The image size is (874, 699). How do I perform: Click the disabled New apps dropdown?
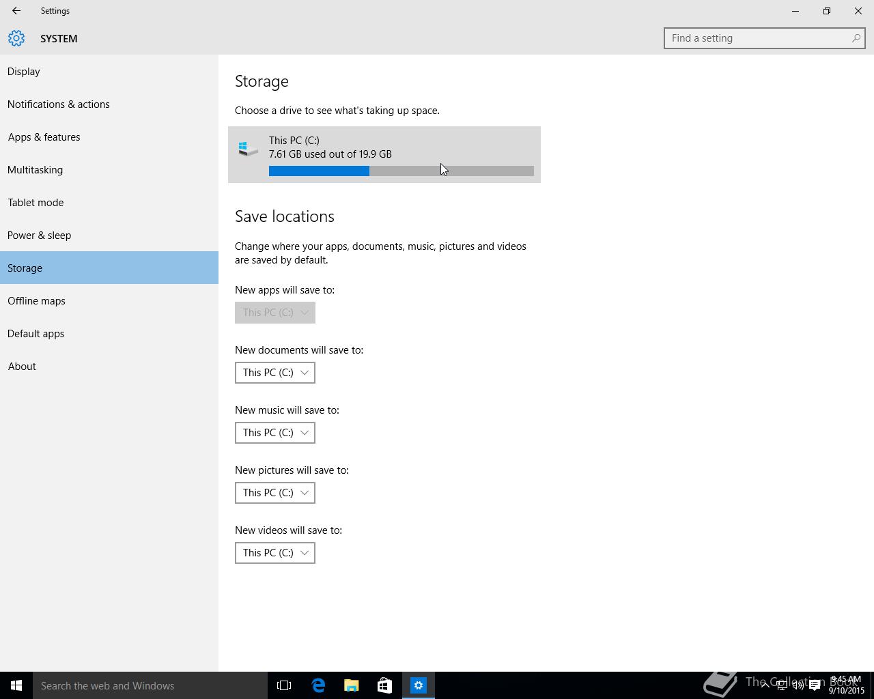275,313
